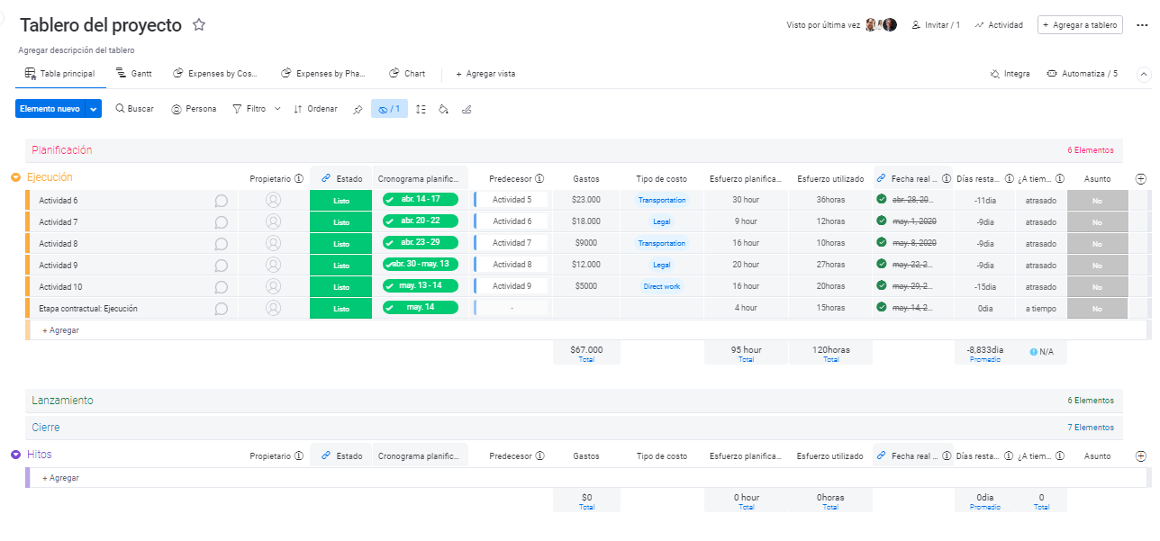This screenshot has height=541, width=1160.
Task: Click the Agregar a tablero button
Action: [x=1080, y=25]
